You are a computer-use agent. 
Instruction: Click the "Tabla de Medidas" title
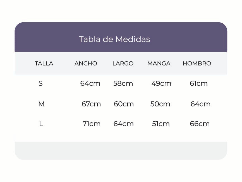114,39
